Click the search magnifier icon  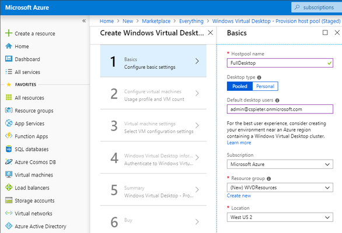point(297,7)
